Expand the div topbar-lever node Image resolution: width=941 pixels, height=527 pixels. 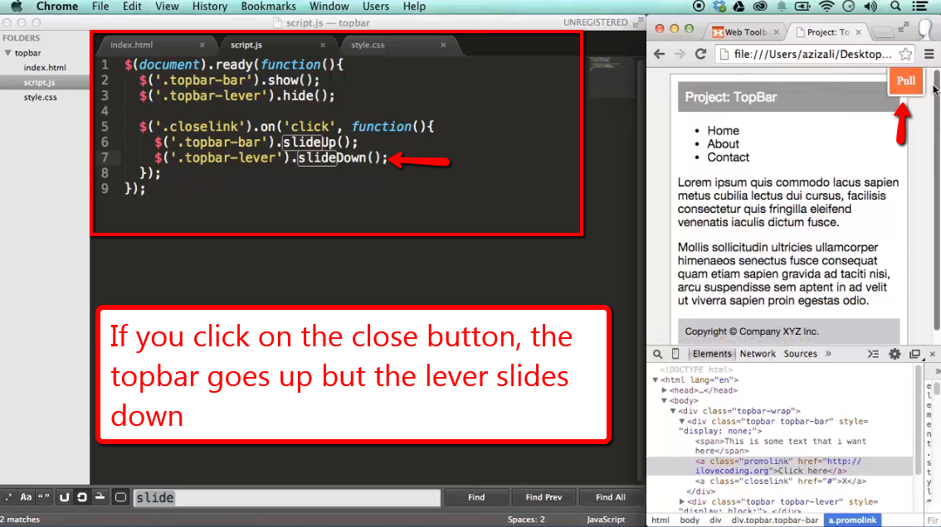(682, 501)
